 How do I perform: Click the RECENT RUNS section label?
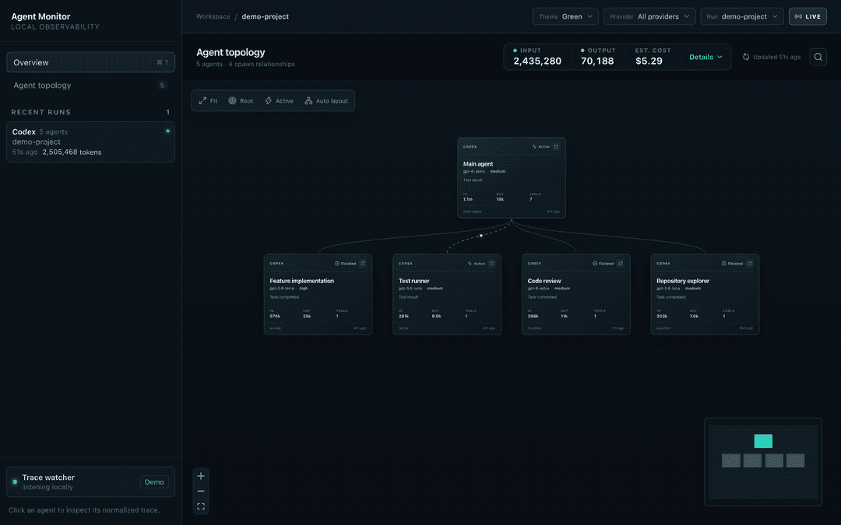point(40,112)
